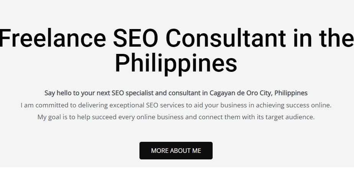Open the MORE ABOUT ME button
This screenshot has width=354, height=185.
click(176, 151)
